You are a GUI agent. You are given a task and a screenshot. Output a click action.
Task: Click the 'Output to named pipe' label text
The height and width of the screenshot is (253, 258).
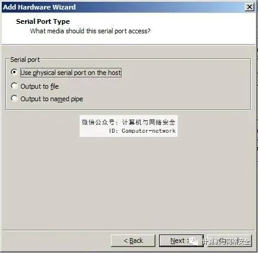pos(52,99)
